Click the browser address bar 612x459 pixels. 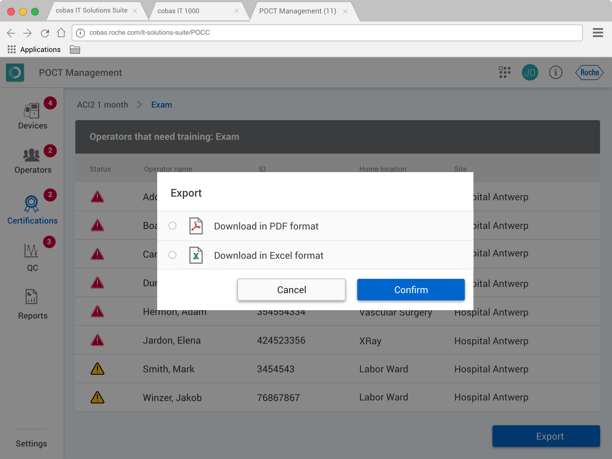click(x=329, y=33)
